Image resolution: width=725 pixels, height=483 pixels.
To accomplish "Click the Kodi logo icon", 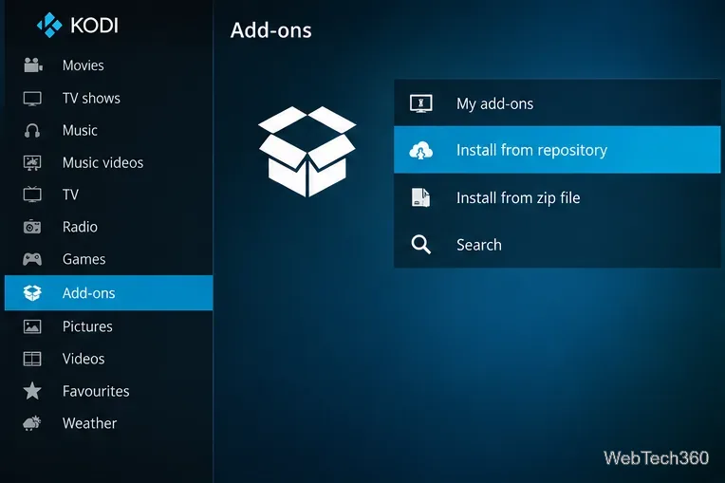I will tap(49, 25).
